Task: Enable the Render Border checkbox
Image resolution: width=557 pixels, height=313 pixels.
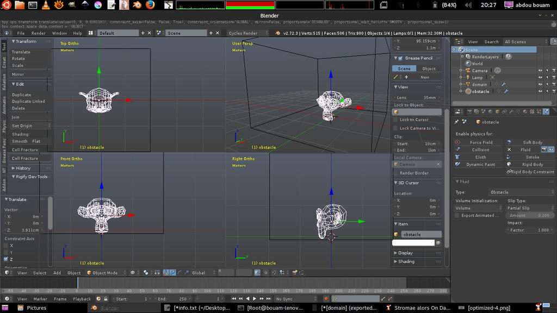Action: tap(396, 173)
